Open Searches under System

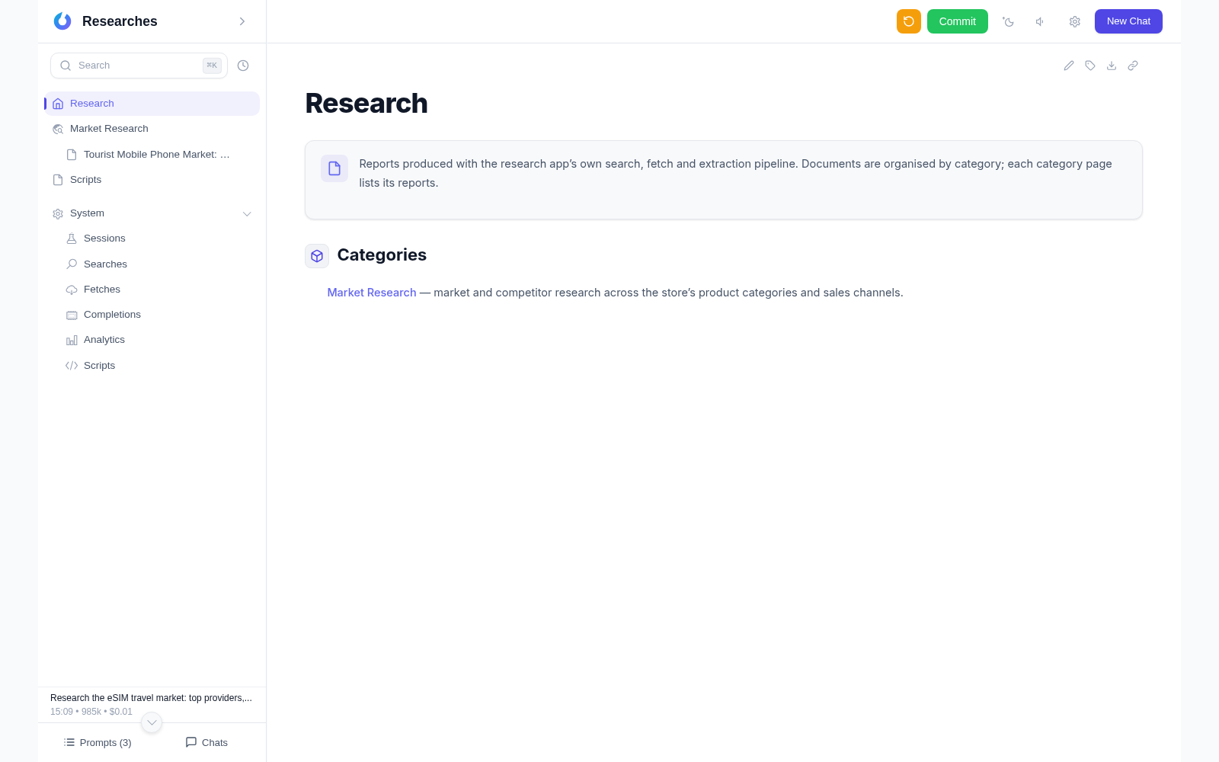click(x=152, y=264)
